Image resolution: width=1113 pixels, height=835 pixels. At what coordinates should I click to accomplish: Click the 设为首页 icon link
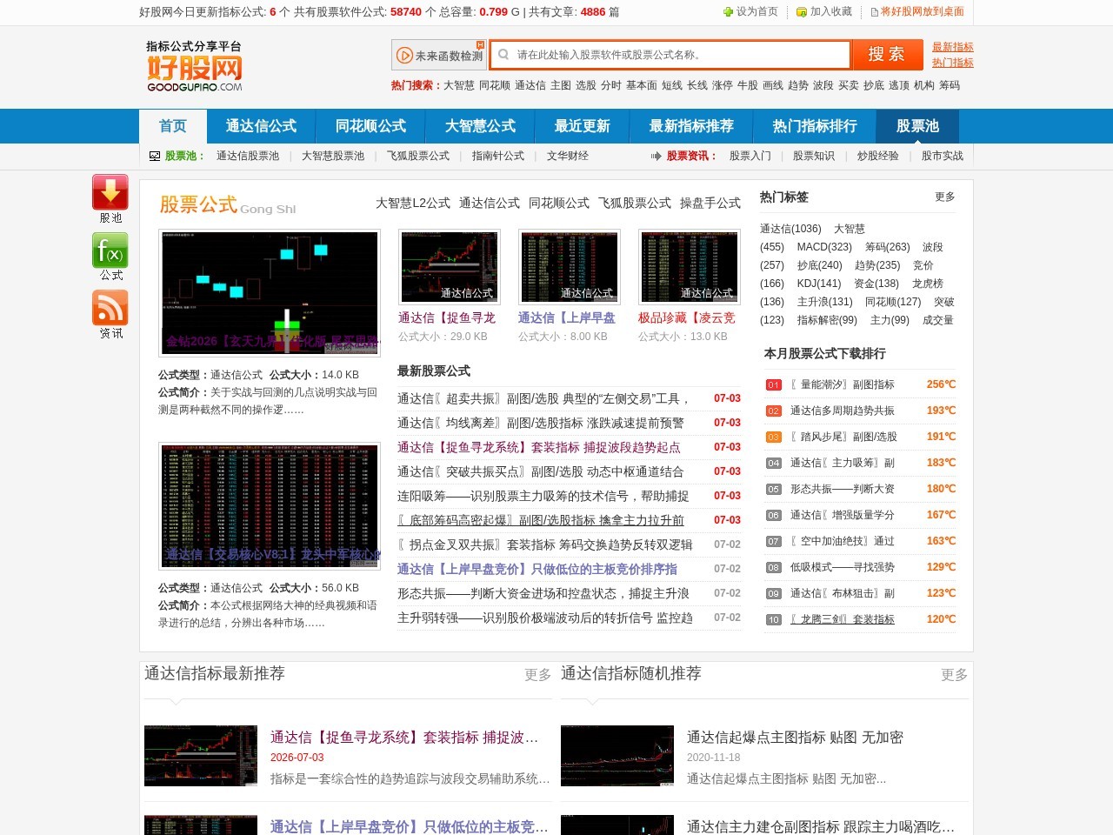pos(750,12)
